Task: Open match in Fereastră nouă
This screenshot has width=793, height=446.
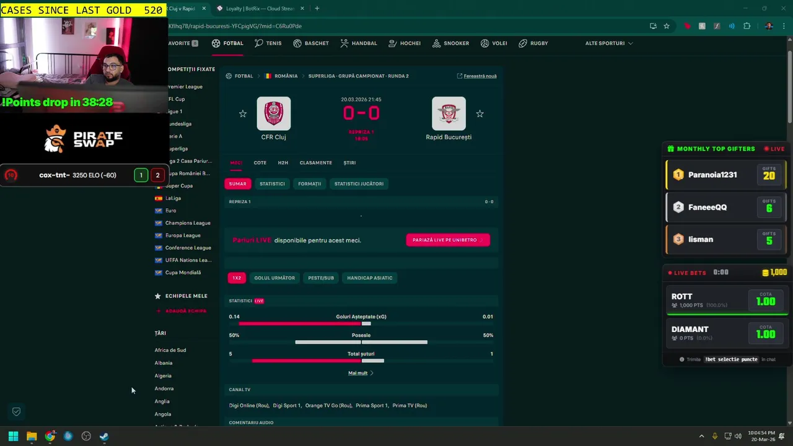Action: point(476,76)
